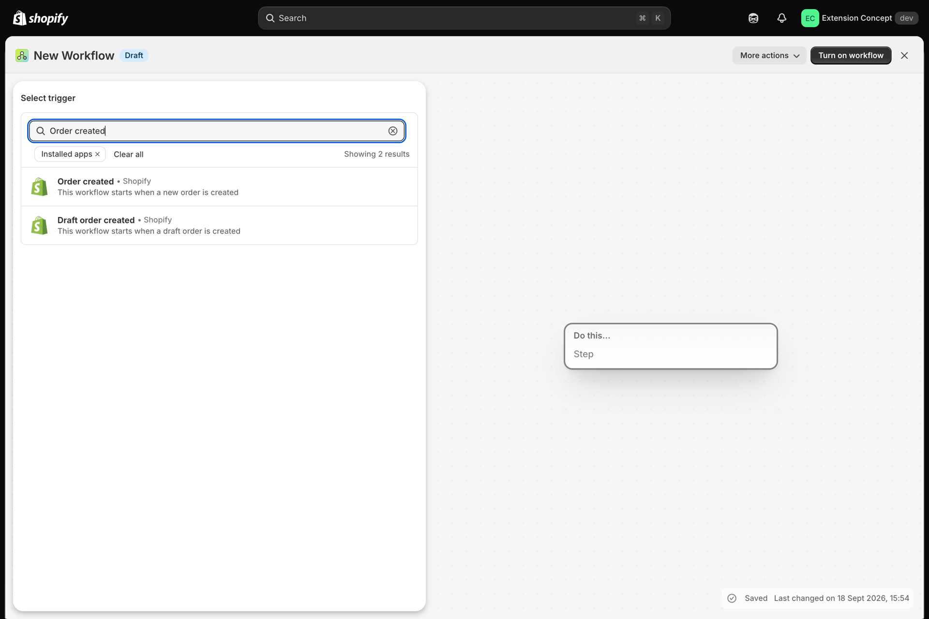929x619 pixels.
Task: Click the Flow app icon beside New Workflow
Action: tap(22, 56)
